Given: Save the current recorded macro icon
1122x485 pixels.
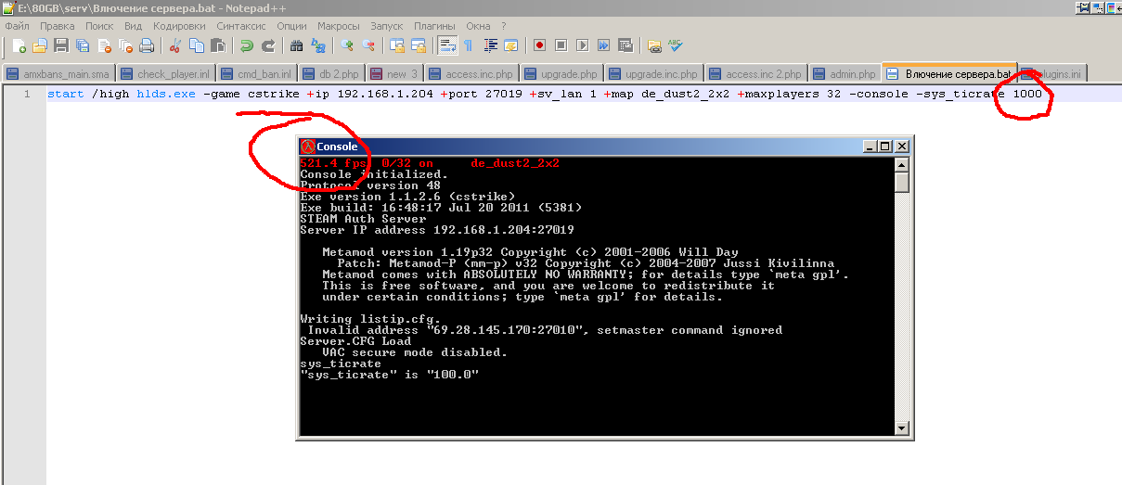Looking at the screenshot, I should pyautogui.click(x=625, y=45).
